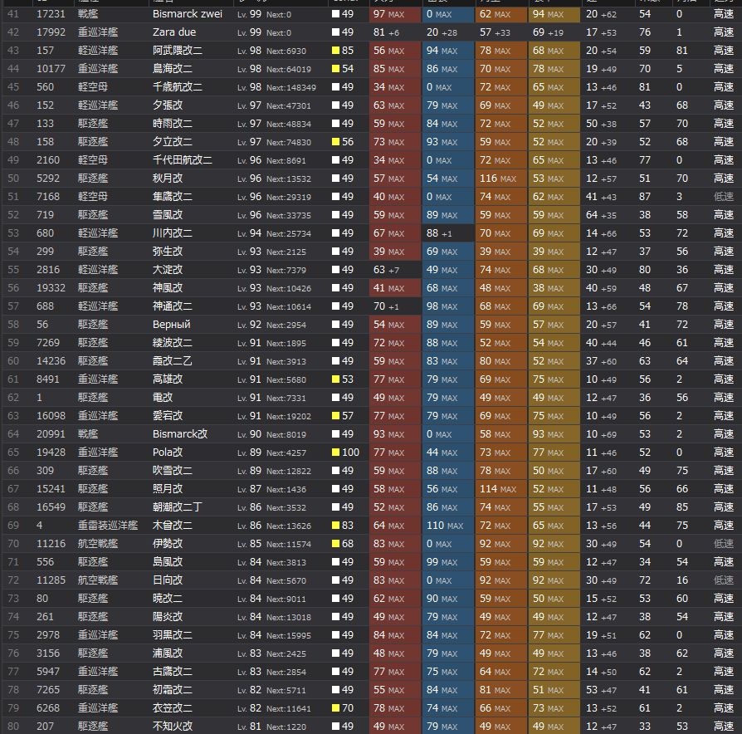Viewport: 742px width, 734px height.
Task: Select the ship name Zara due
Action: (x=174, y=32)
